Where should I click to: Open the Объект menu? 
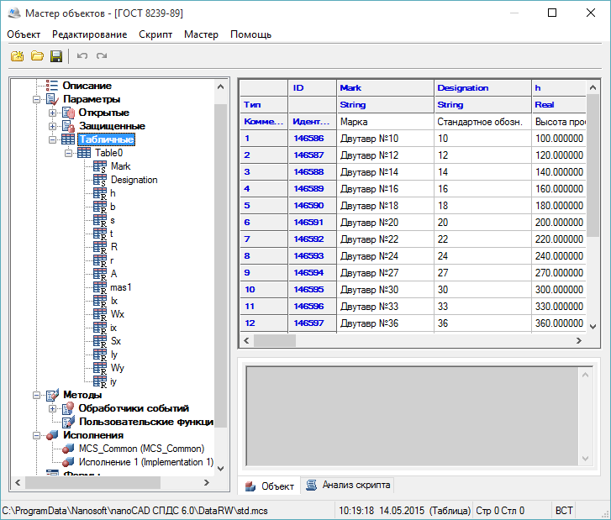(24, 34)
